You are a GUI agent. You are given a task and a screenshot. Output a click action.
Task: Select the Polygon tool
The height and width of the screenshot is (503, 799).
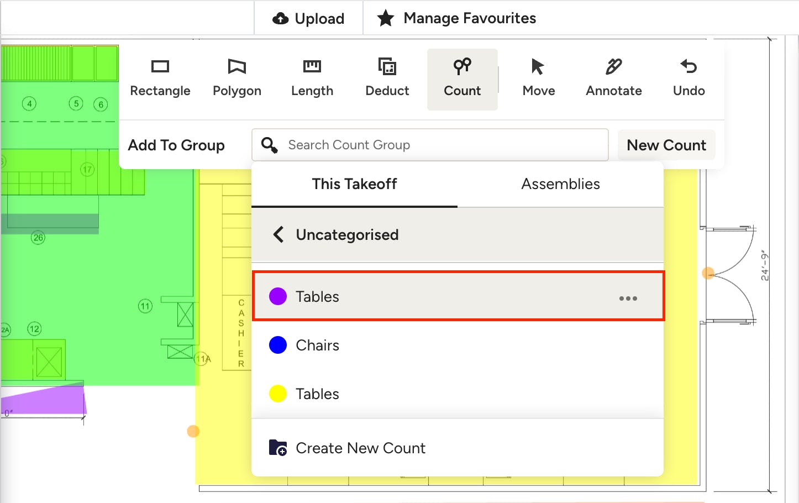pyautogui.click(x=236, y=78)
